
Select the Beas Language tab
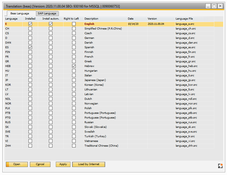point(19,14)
